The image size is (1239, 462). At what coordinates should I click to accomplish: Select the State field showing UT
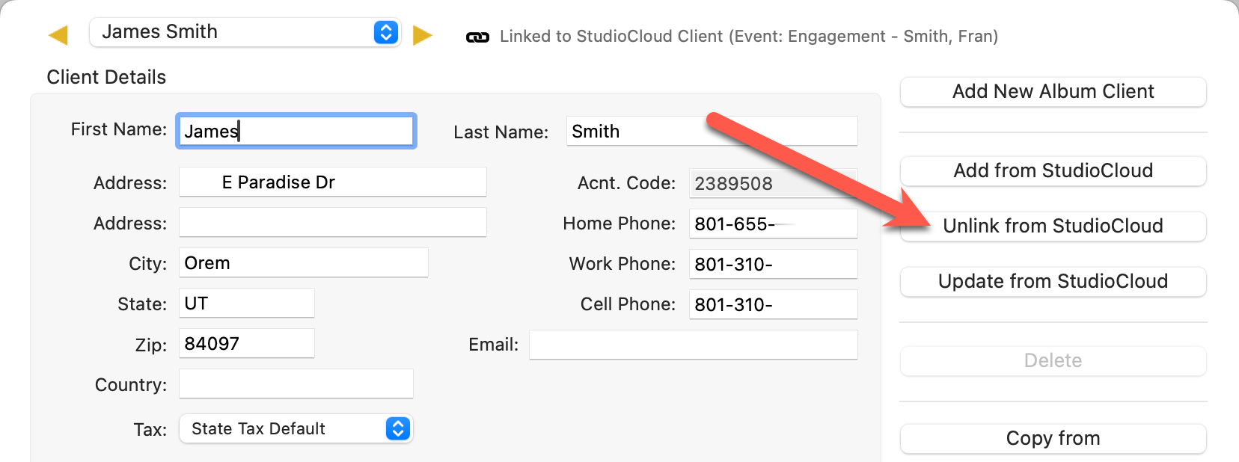[x=246, y=304]
